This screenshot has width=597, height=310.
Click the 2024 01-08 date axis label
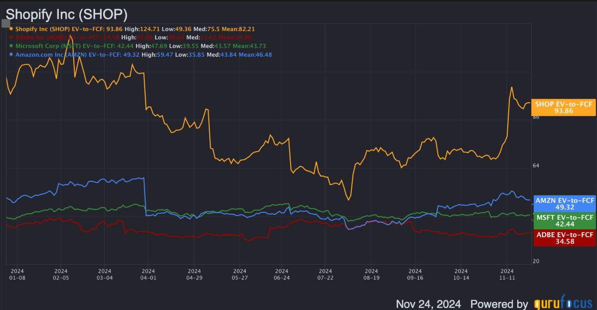pos(17,274)
